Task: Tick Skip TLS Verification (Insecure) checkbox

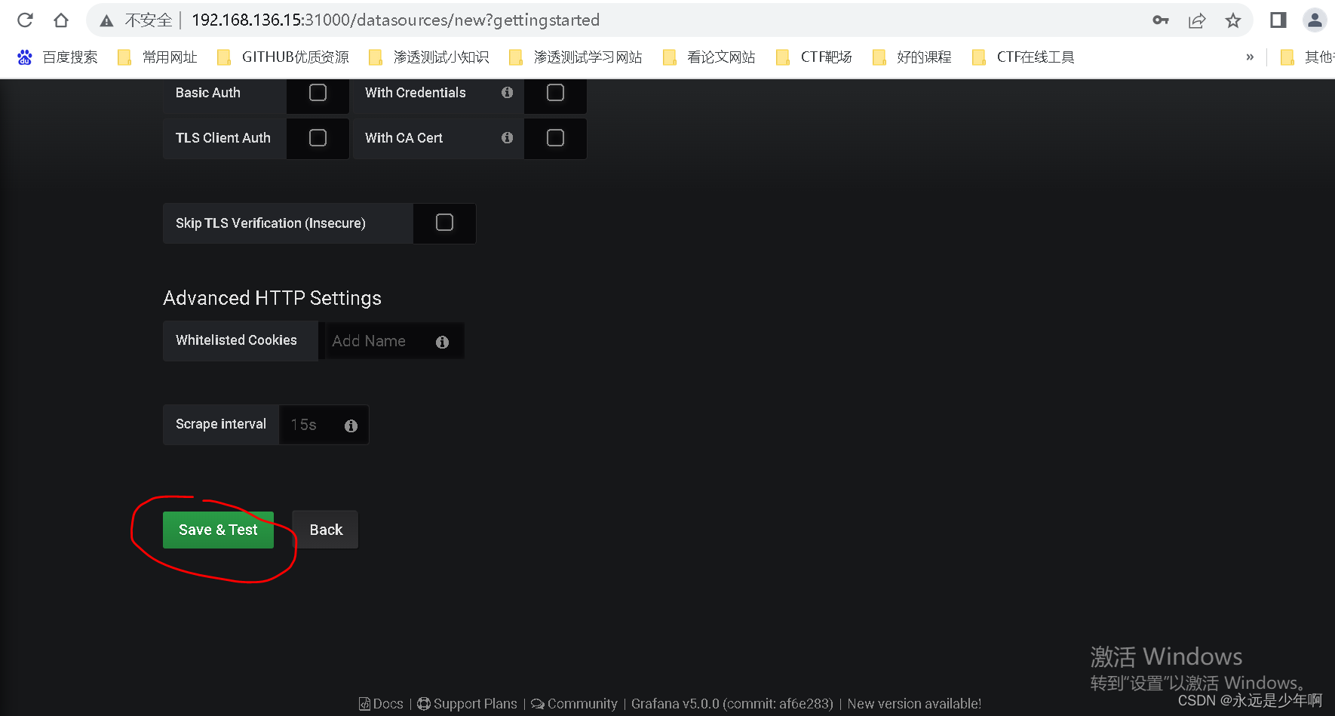Action: click(444, 223)
